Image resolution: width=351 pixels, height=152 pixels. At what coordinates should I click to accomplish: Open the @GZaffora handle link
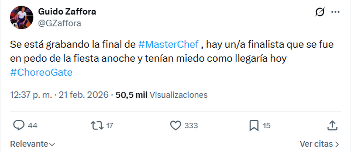[x=59, y=23]
